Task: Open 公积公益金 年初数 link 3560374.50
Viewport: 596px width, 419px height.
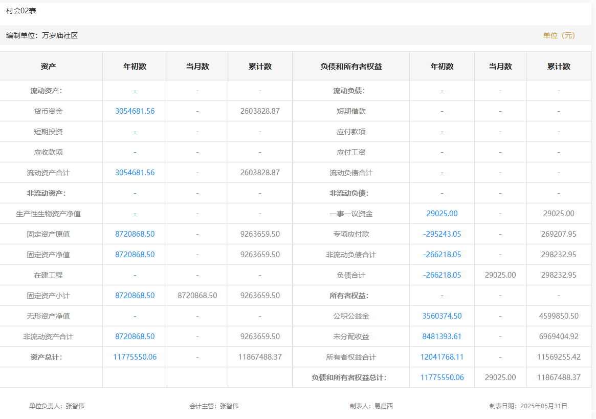Action: click(x=442, y=316)
